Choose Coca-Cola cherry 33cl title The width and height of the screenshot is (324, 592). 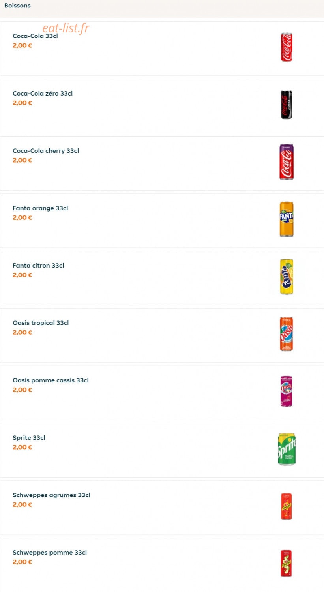click(x=46, y=151)
